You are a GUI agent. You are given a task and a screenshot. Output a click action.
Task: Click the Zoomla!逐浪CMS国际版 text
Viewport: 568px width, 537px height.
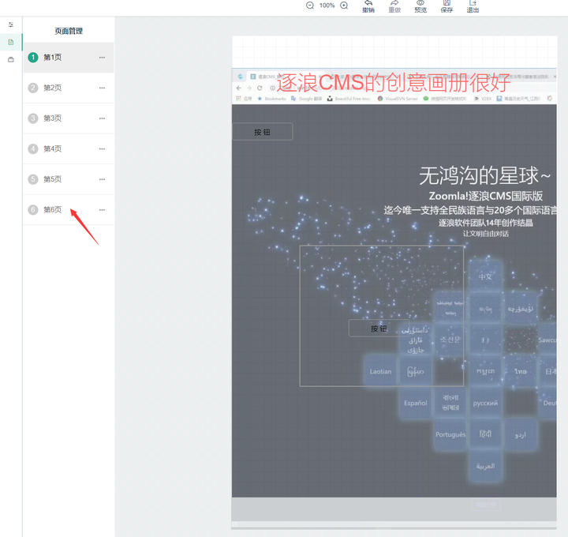486,196
